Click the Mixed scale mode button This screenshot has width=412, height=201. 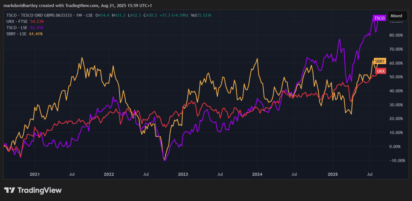coord(396,16)
